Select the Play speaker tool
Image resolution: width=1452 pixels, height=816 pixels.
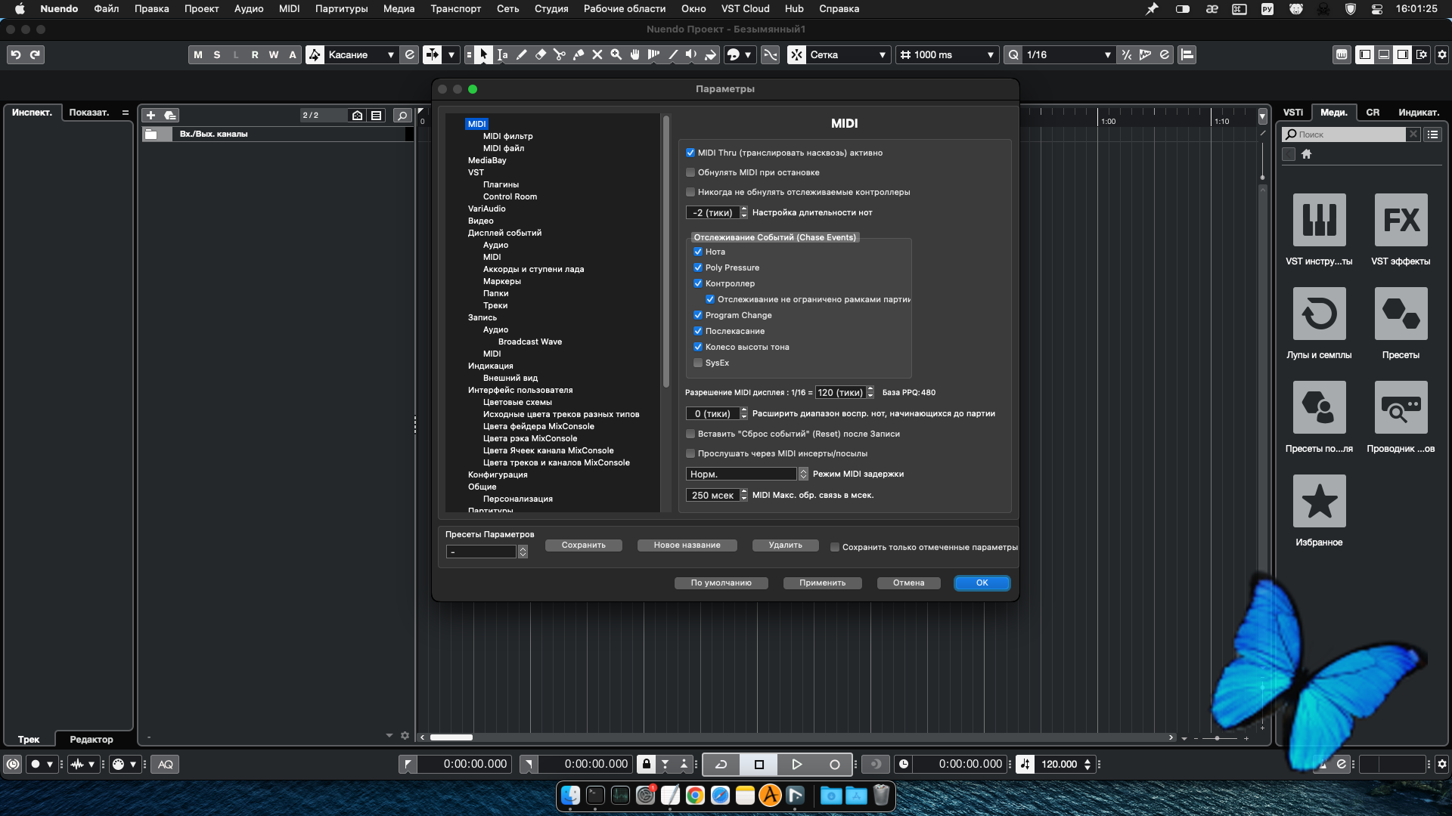click(691, 54)
